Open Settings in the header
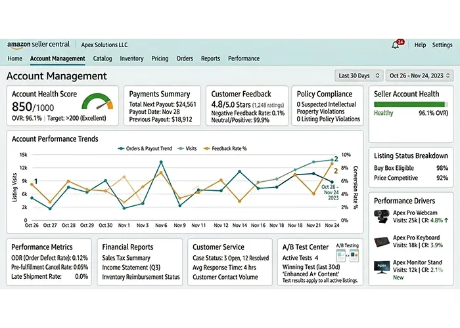460x328 pixels. coord(442,45)
